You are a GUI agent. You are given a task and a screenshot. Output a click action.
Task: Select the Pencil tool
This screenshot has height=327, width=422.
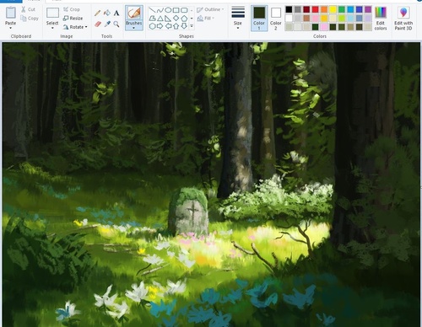[98, 13]
